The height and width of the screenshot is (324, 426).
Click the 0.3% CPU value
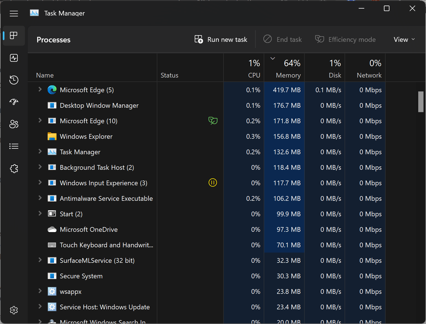(253, 137)
